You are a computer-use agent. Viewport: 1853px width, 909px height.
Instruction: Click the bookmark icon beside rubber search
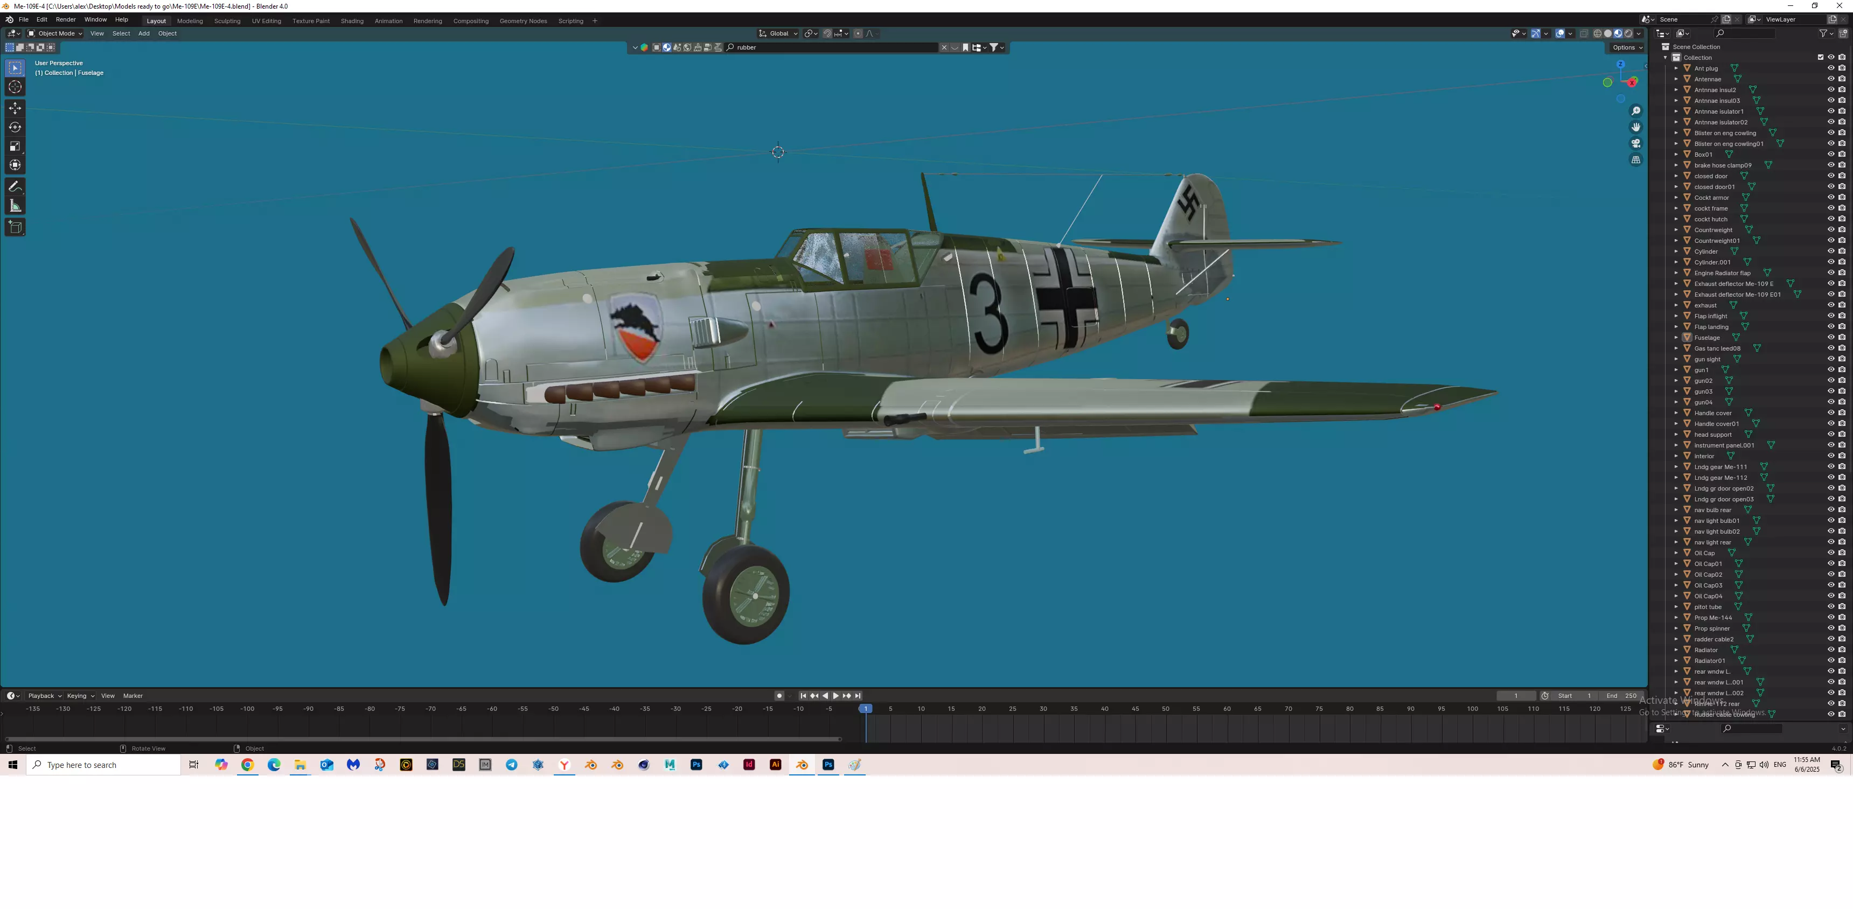[x=965, y=47]
